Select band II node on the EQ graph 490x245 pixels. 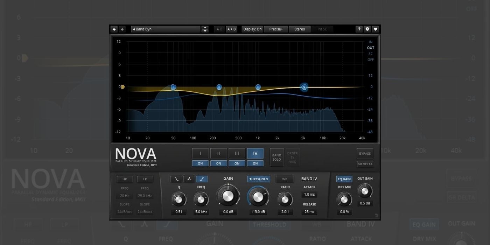point(219,87)
